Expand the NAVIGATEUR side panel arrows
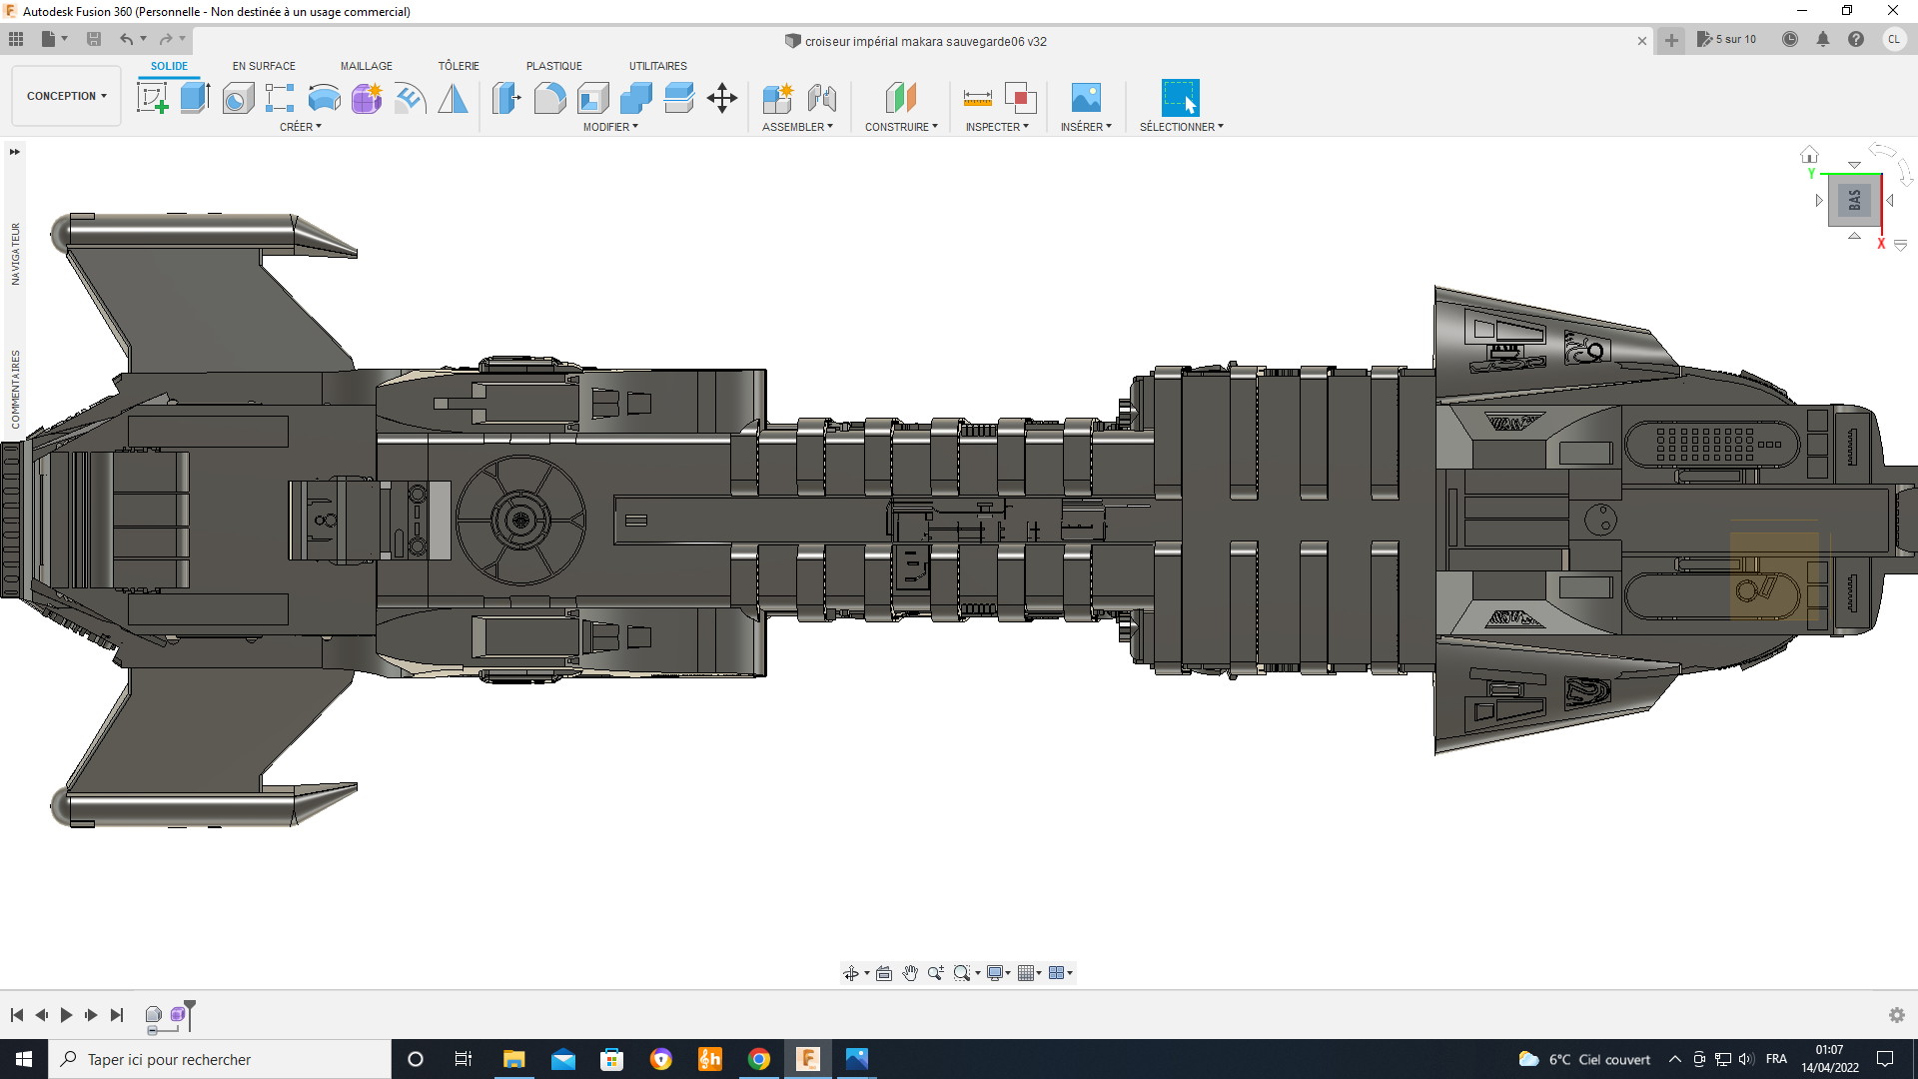The height and width of the screenshot is (1079, 1918). coord(15,152)
